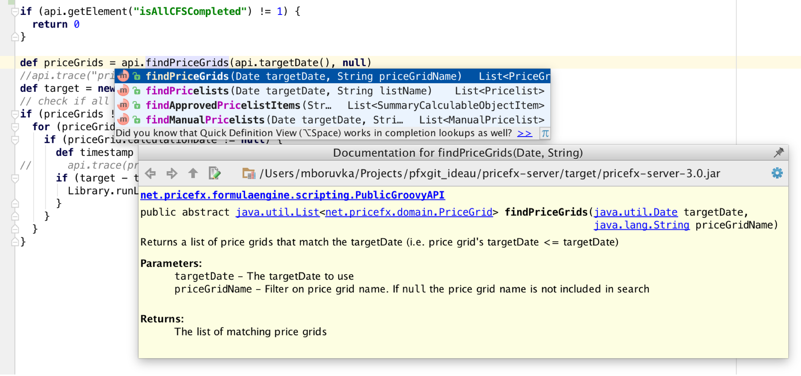Click the method 'm' icon beside findPricelists
This screenshot has height=376, width=801.
click(x=123, y=90)
